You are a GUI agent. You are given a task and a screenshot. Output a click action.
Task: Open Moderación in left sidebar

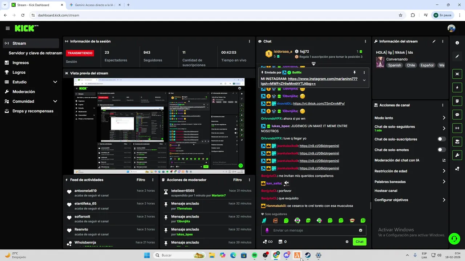pyautogui.click(x=31, y=92)
